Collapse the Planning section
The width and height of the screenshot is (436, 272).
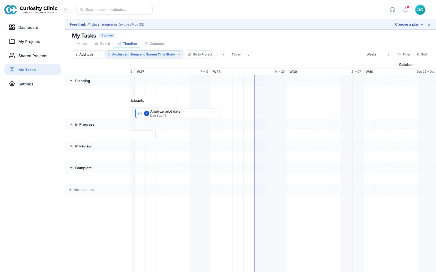71,81
